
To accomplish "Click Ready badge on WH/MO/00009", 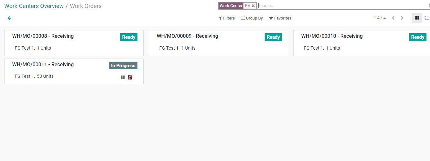I will click(273, 37).
